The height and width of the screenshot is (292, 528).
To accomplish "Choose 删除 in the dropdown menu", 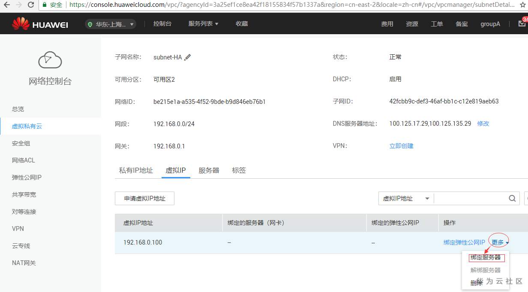I will click(x=476, y=283).
